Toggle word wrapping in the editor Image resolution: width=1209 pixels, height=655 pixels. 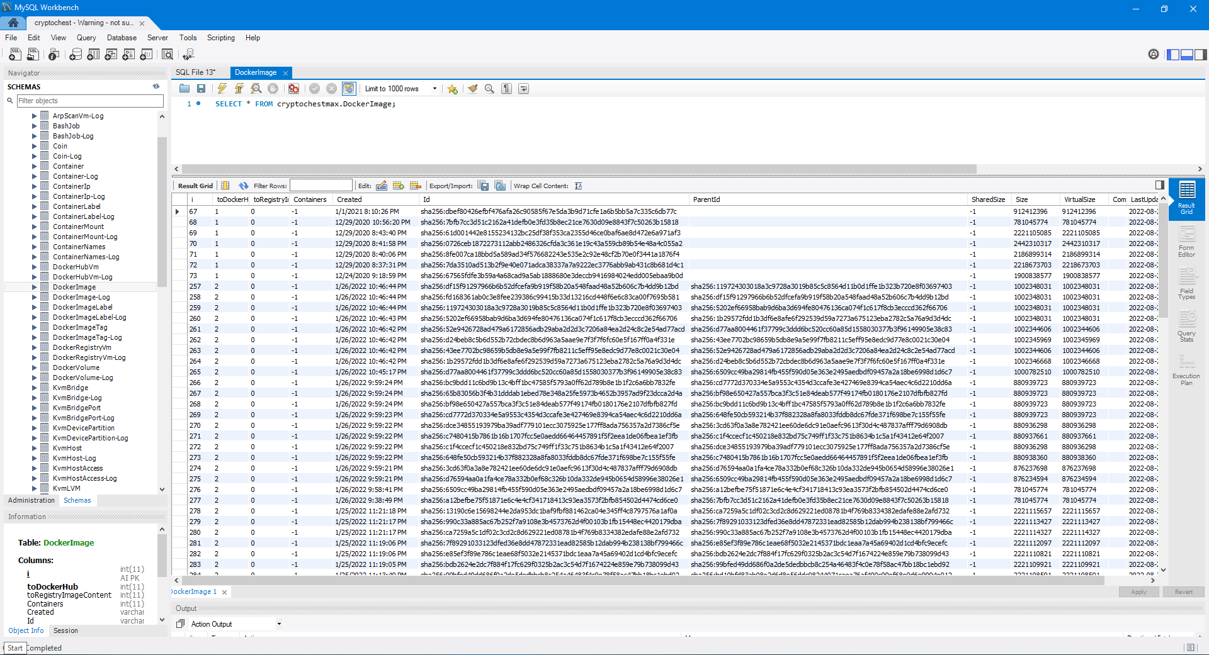523,89
